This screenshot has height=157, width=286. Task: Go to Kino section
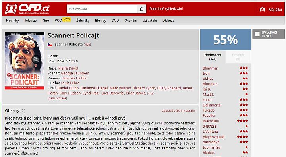coord(46,21)
